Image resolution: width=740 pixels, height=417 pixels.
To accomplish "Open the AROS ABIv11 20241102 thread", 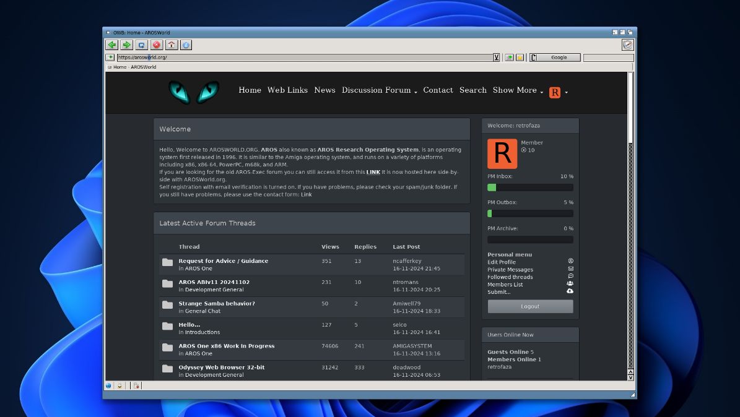I will point(214,282).
